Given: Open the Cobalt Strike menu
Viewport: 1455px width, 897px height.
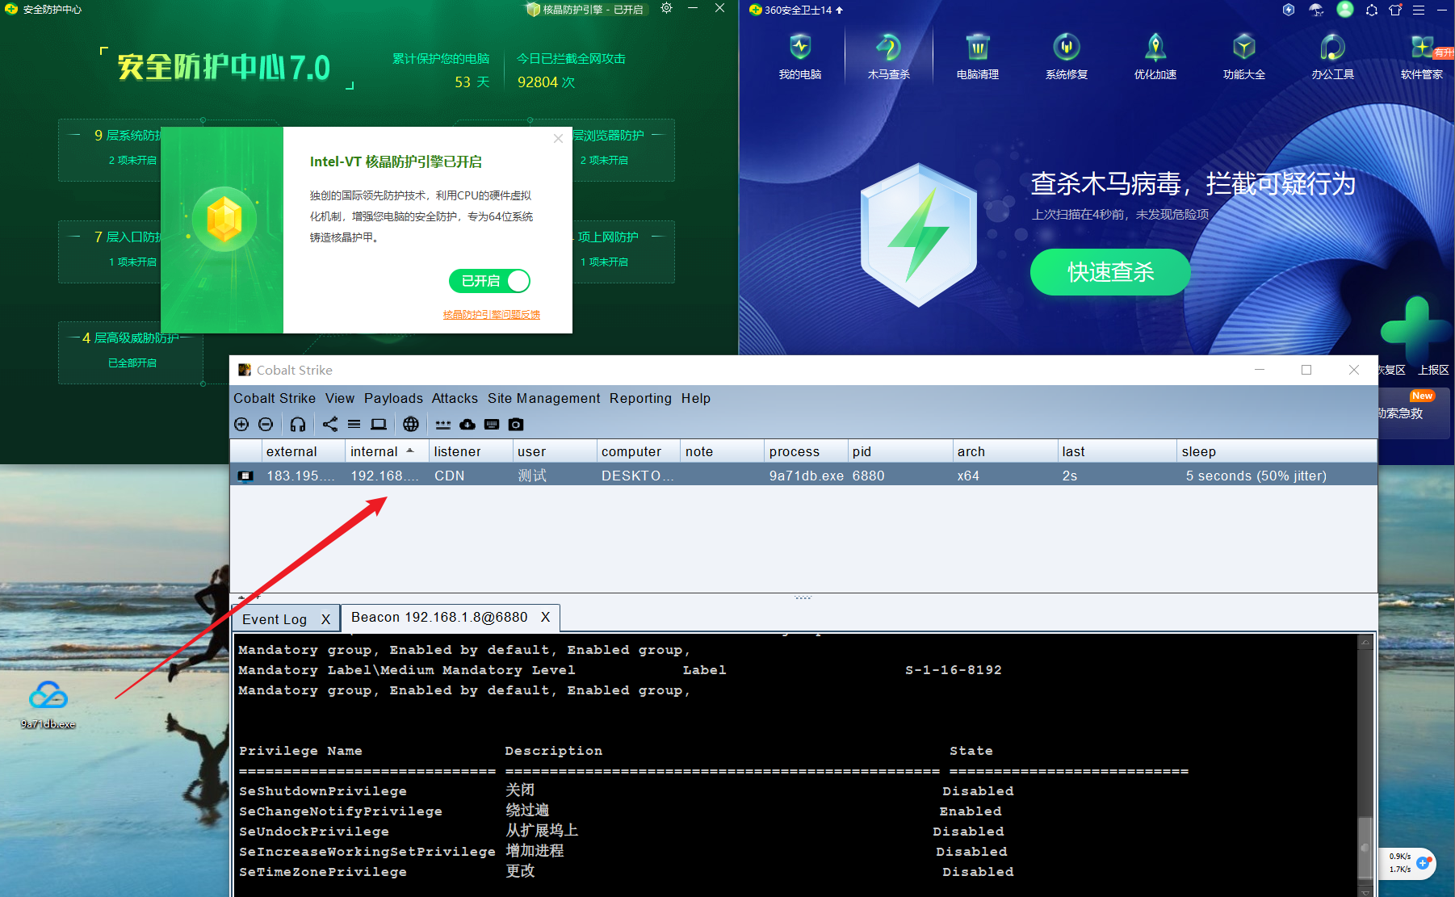Looking at the screenshot, I should tap(275, 398).
